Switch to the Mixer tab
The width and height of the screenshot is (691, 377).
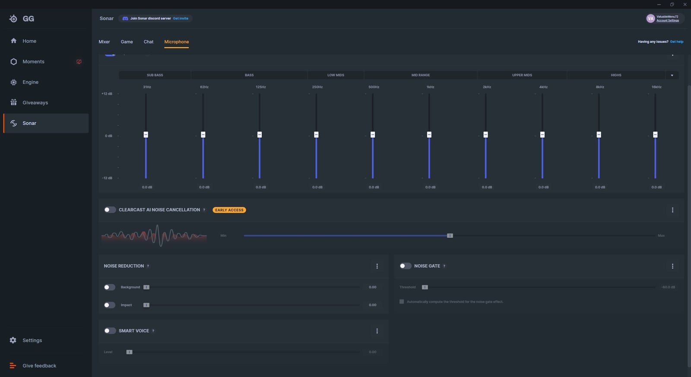(104, 42)
